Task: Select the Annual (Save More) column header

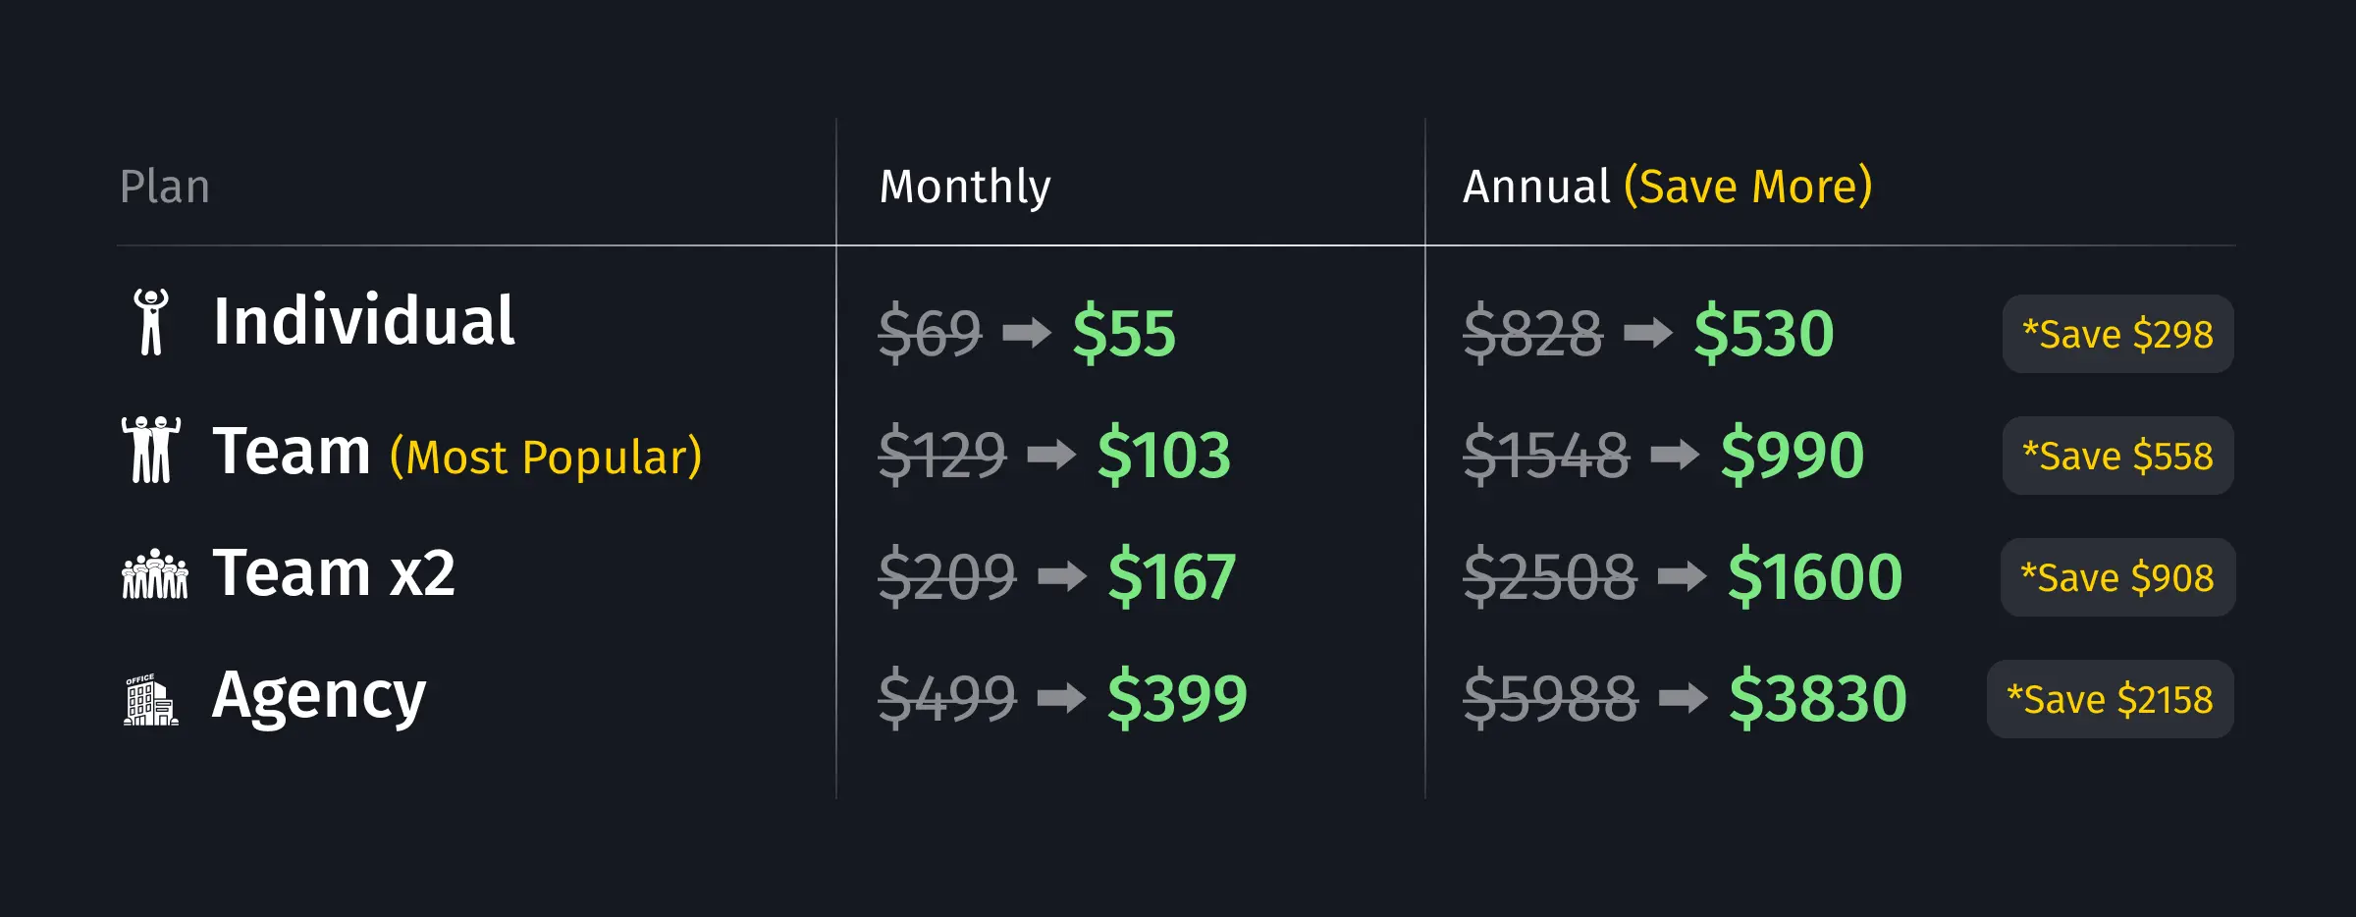Action: click(1667, 187)
